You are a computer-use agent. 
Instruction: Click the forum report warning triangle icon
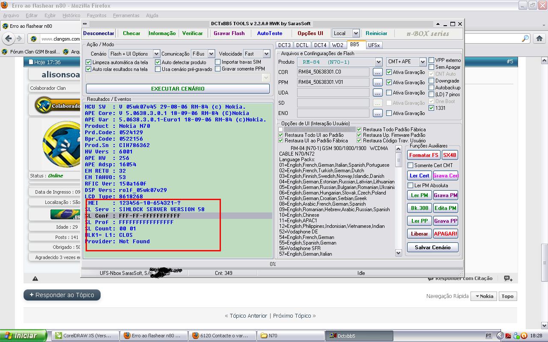click(x=35, y=278)
